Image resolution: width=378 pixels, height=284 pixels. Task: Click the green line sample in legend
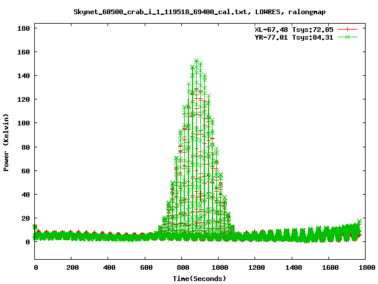(x=347, y=37)
